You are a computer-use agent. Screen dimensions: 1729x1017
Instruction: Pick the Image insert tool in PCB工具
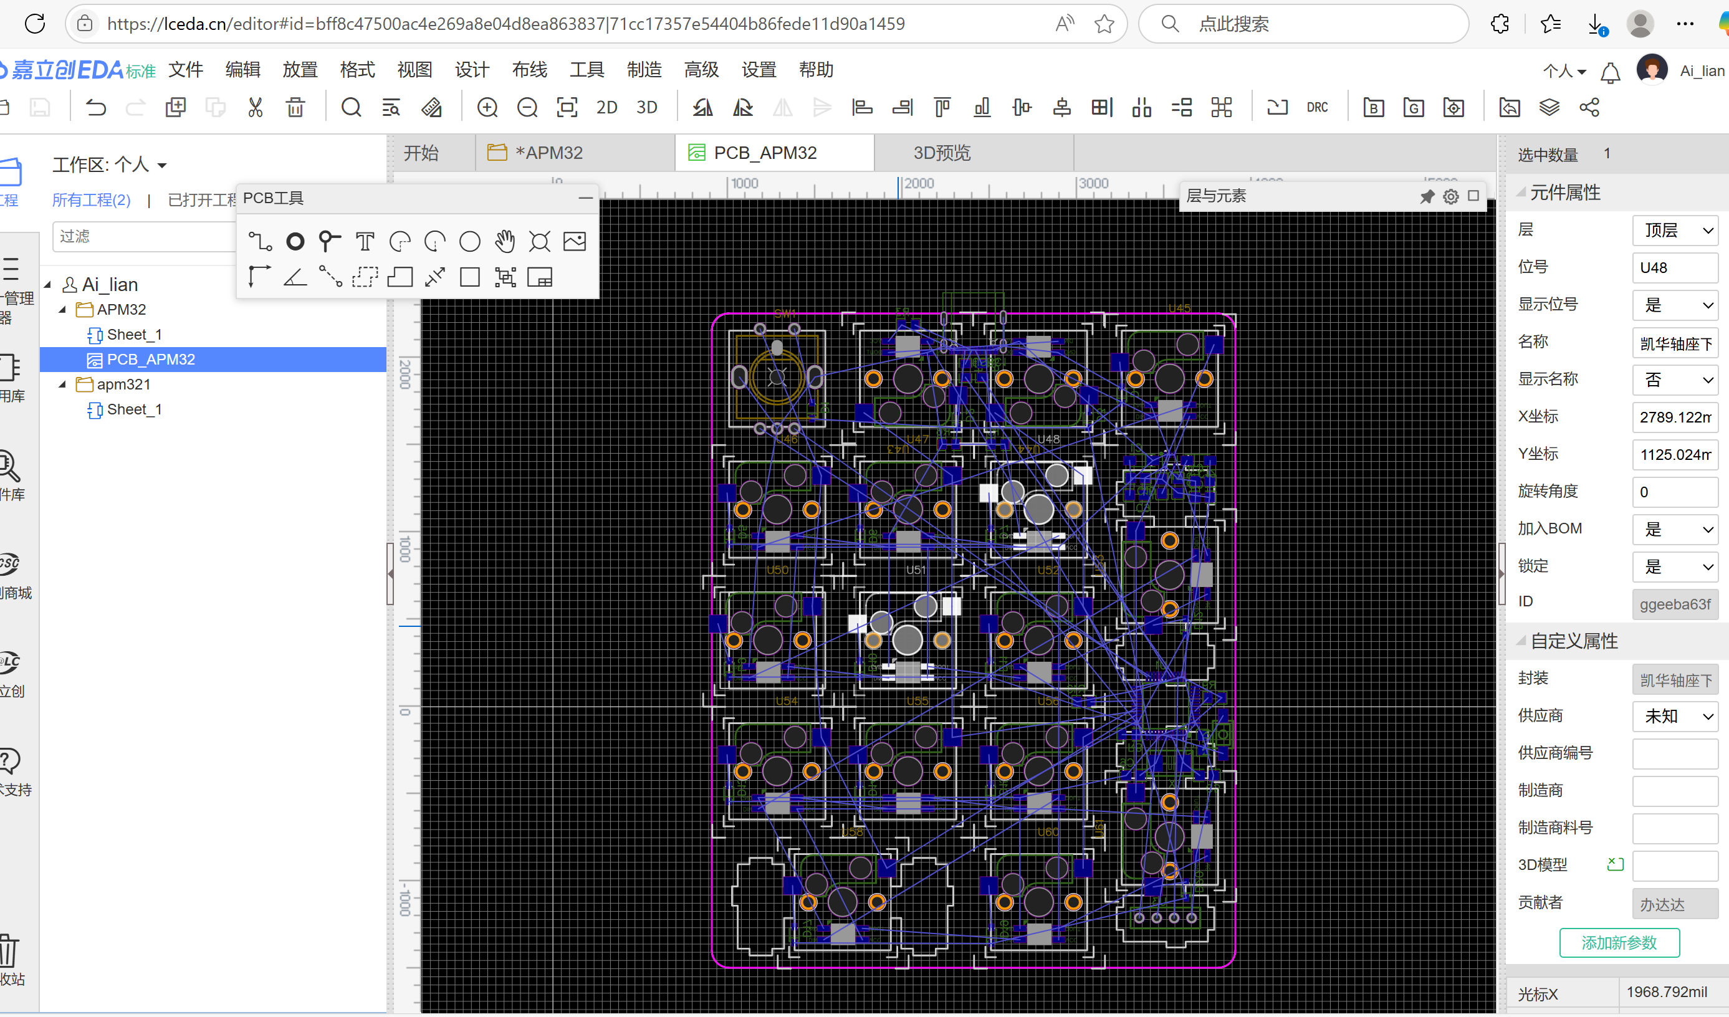(574, 241)
